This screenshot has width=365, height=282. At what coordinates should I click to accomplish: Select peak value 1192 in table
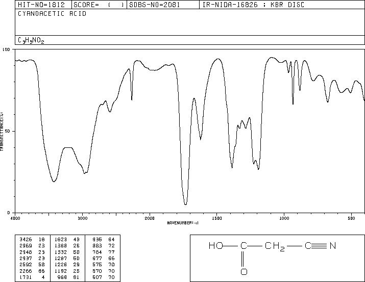tap(61, 271)
